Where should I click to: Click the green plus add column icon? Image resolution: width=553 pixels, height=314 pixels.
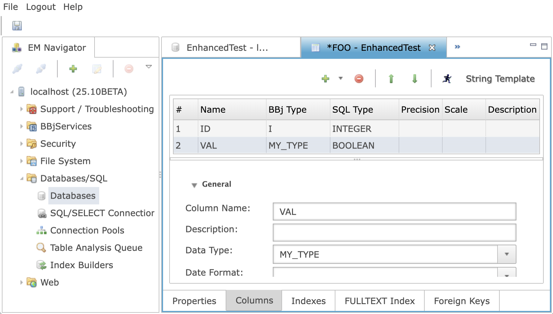coord(325,79)
